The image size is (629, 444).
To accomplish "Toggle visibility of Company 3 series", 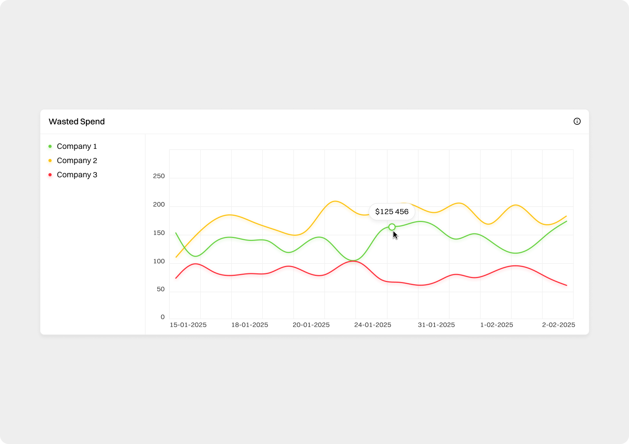I will pos(77,175).
